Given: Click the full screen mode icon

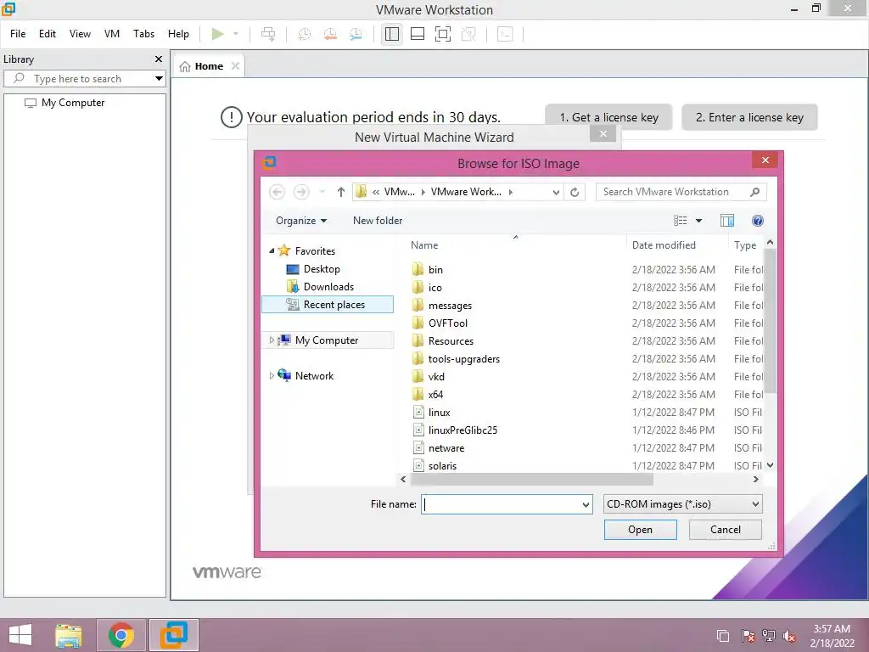Looking at the screenshot, I should click(443, 34).
